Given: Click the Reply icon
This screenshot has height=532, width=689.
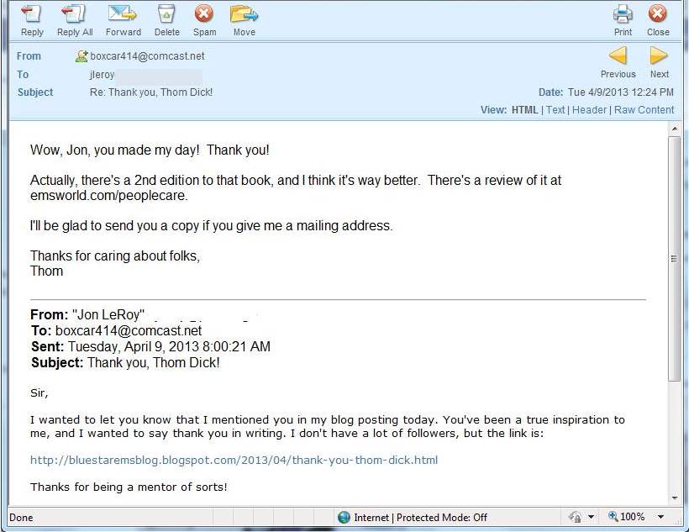Looking at the screenshot, I should pos(32,14).
